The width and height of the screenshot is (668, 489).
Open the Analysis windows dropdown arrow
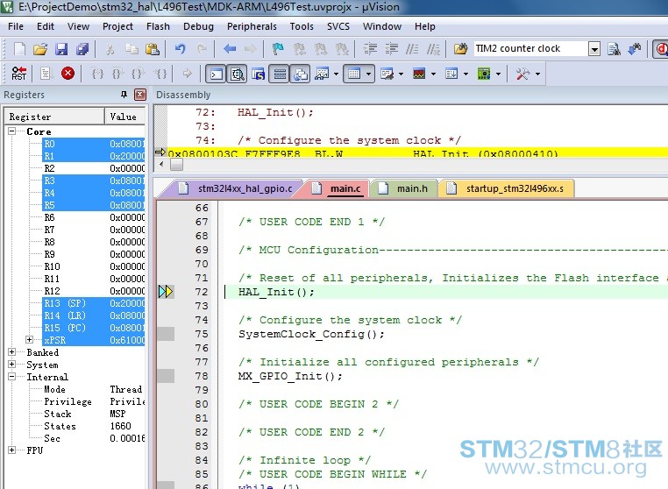point(433,74)
